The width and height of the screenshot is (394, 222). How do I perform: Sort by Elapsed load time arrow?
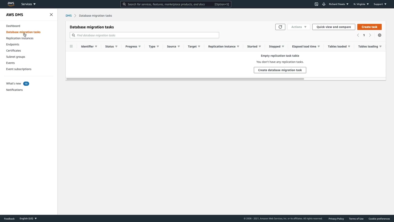click(319, 47)
